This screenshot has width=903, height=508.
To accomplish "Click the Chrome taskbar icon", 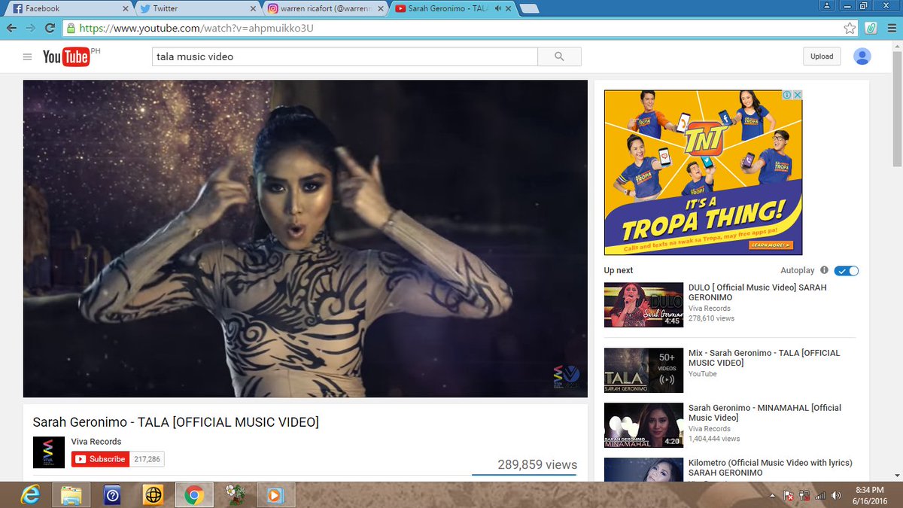I will coord(193,495).
